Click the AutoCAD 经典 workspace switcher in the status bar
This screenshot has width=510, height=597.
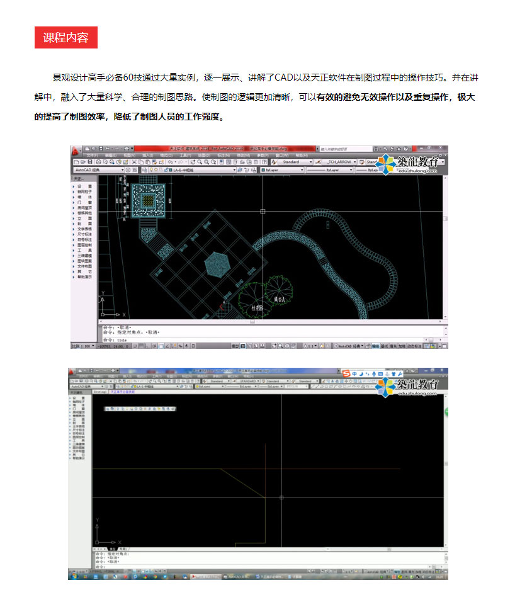click(x=349, y=346)
